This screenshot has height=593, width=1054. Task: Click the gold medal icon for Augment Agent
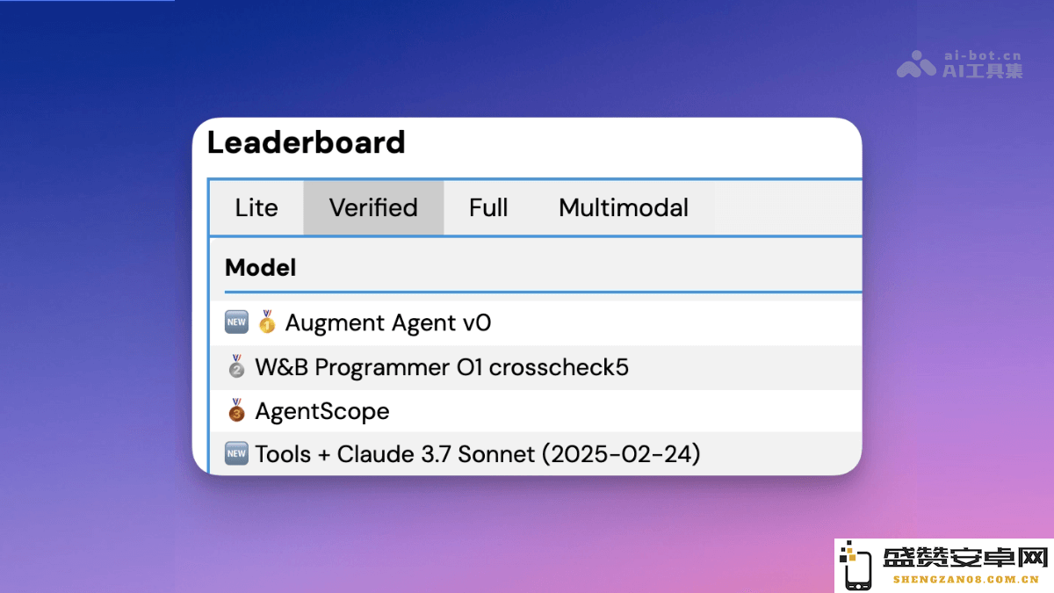pos(267,322)
